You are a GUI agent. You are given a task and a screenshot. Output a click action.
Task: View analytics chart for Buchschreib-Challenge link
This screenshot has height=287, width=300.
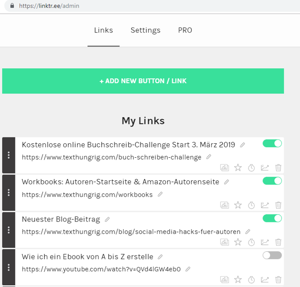click(x=265, y=168)
